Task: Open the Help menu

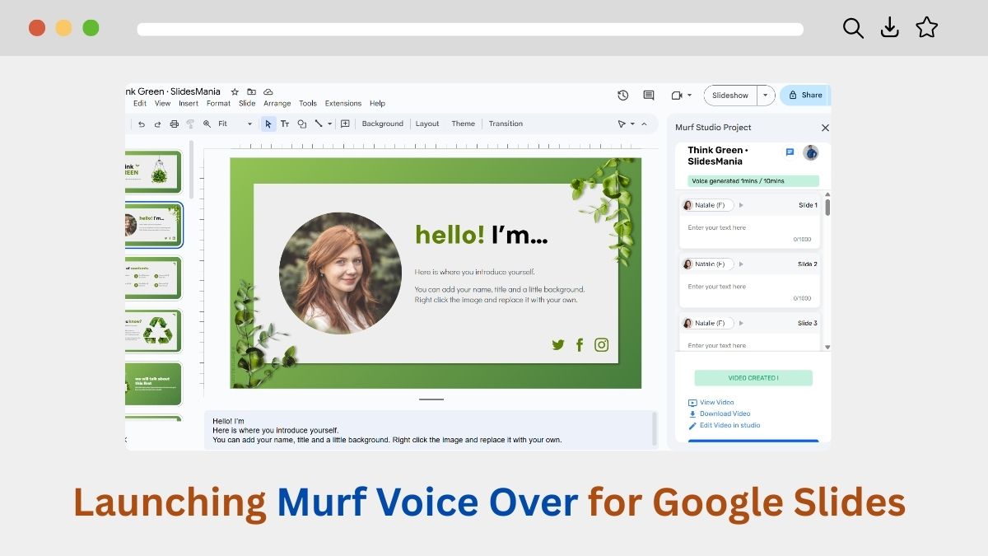Action: (377, 104)
